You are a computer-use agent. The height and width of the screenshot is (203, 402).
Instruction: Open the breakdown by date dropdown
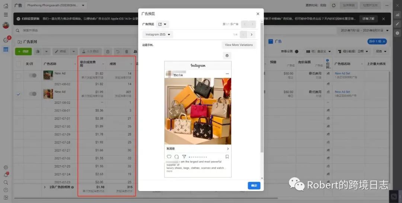[353, 51]
